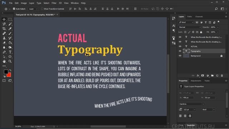Open the Opacity dropdown arrow
This screenshot has width=229, height=129.
(218, 27)
